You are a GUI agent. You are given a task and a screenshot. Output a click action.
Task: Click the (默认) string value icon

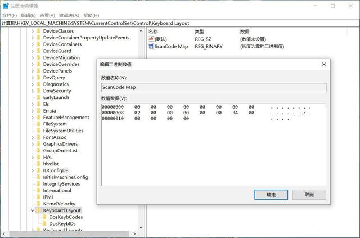(x=151, y=39)
